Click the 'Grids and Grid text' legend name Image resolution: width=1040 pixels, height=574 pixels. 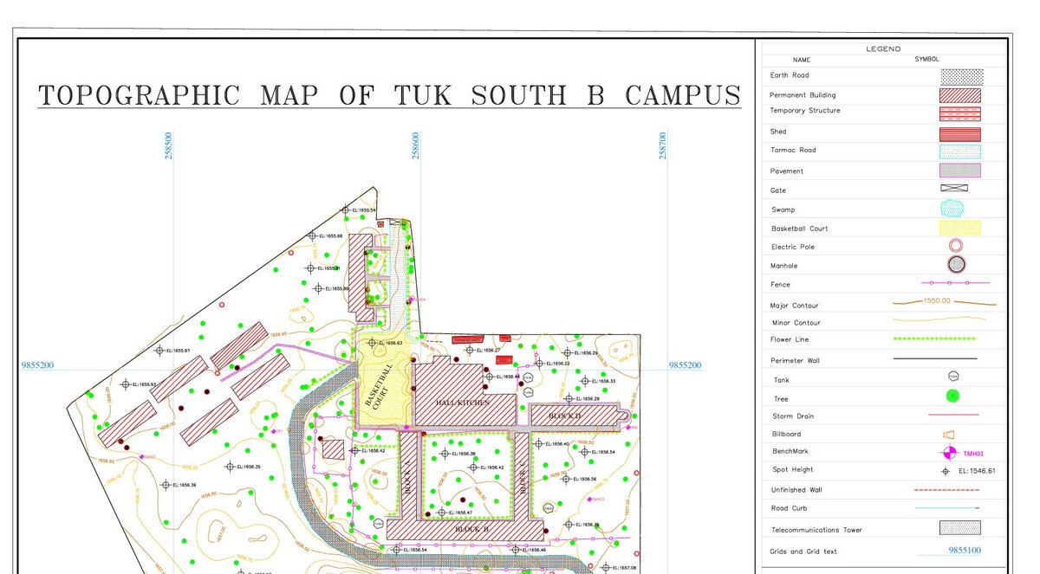[804, 551]
